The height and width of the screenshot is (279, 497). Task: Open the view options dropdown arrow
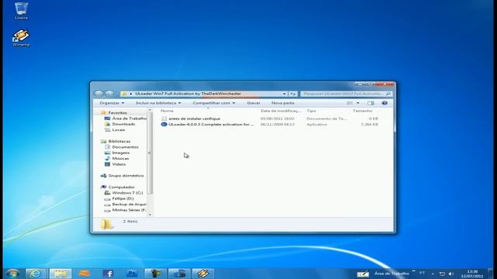[358, 103]
